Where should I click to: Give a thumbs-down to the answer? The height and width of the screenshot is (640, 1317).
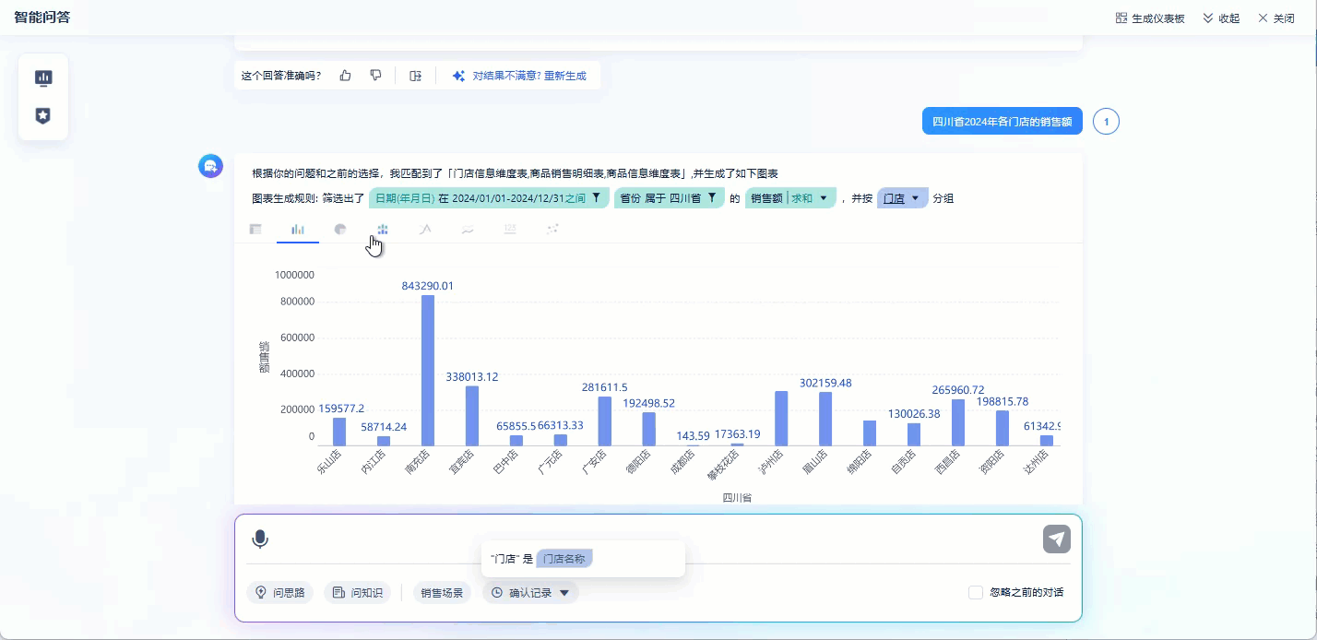[x=375, y=76]
